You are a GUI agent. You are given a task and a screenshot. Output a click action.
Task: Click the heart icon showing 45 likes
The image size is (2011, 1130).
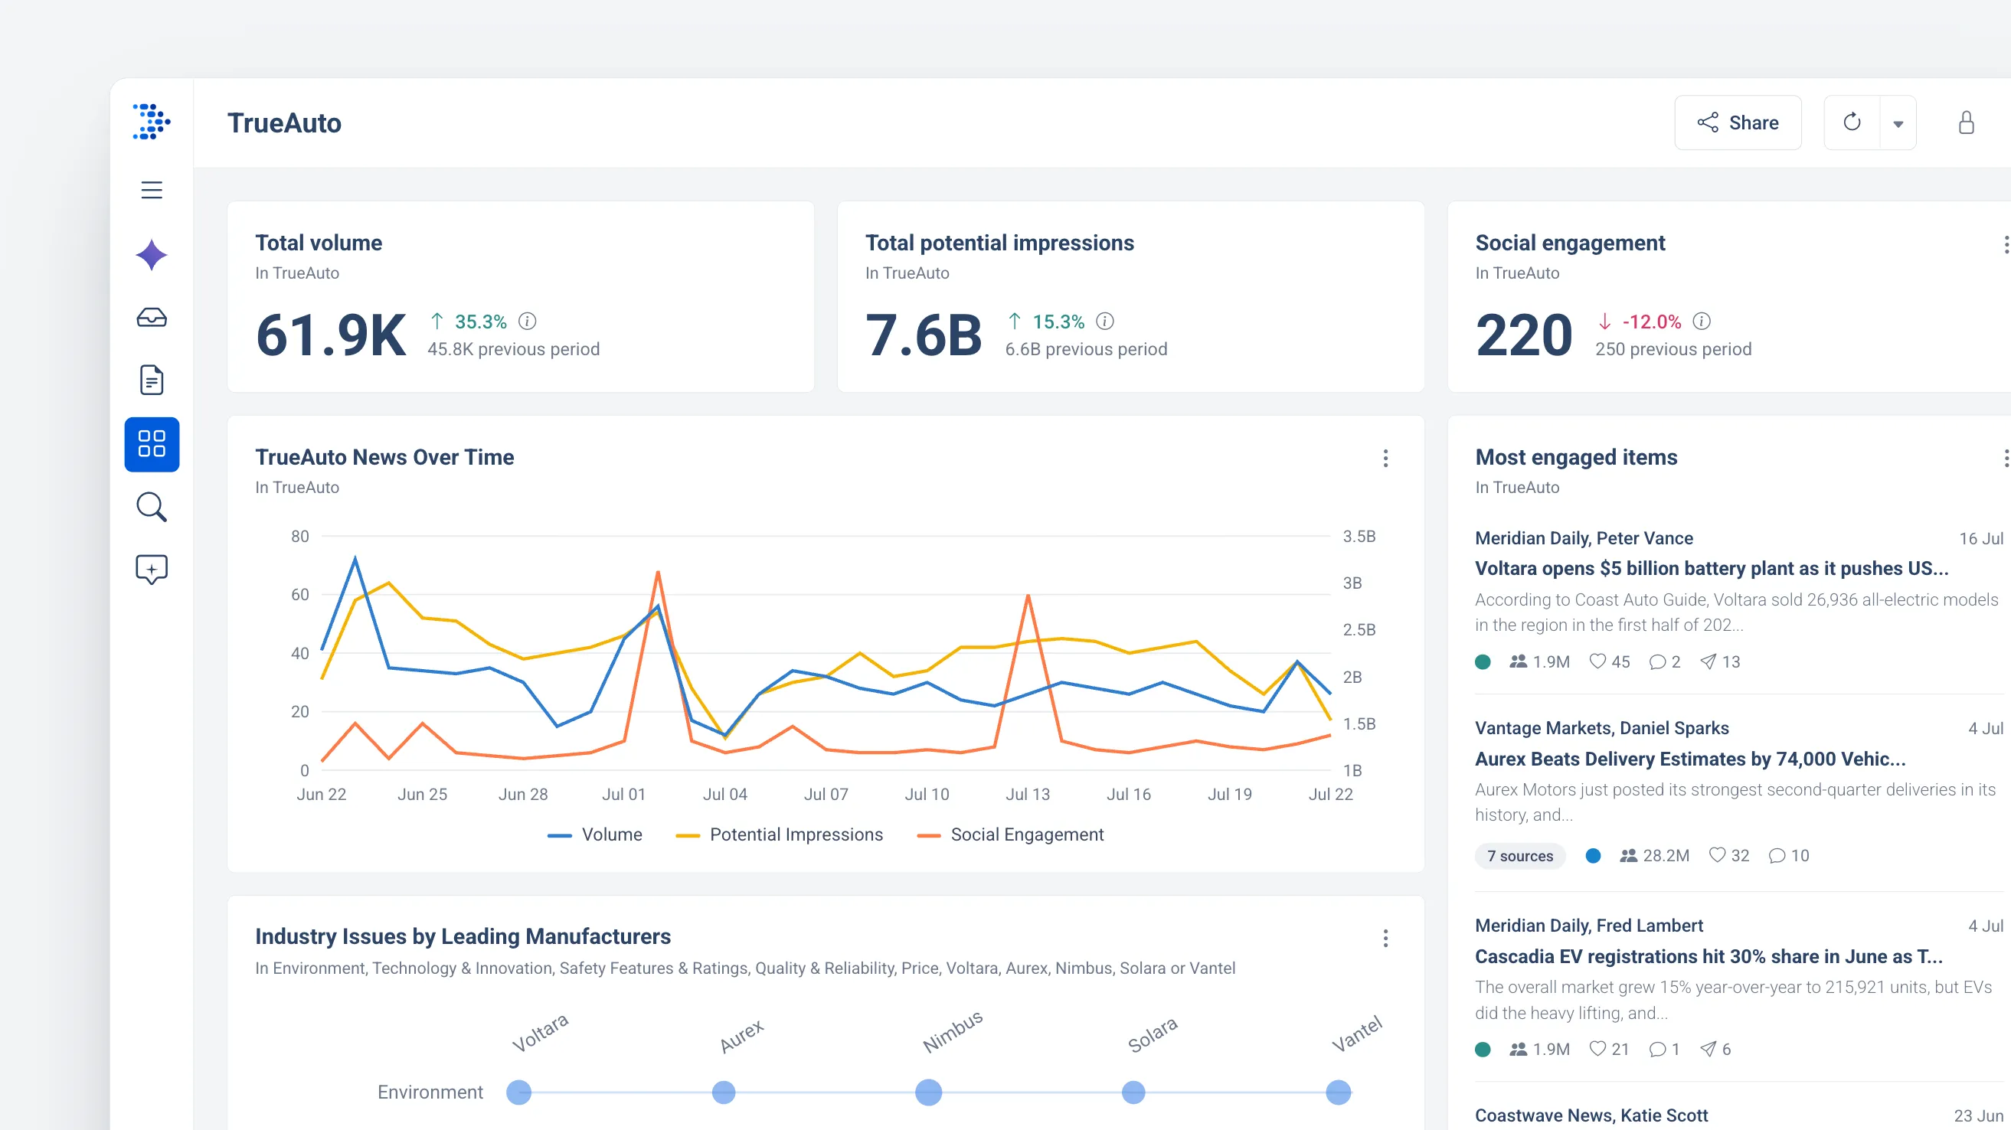coord(1598,661)
